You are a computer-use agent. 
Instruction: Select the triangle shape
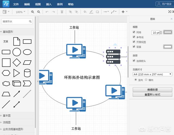click(17, 73)
